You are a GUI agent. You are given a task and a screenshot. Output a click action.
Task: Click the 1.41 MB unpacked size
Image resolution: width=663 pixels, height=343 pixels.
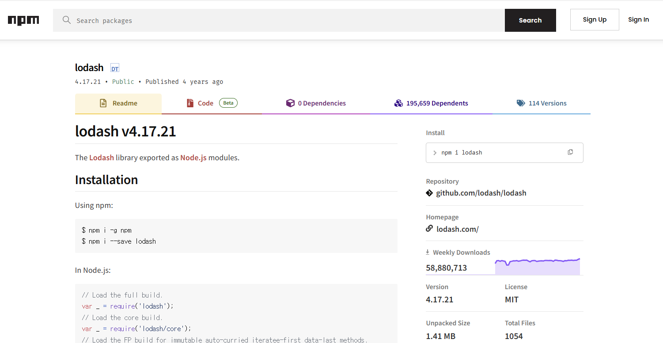440,336
